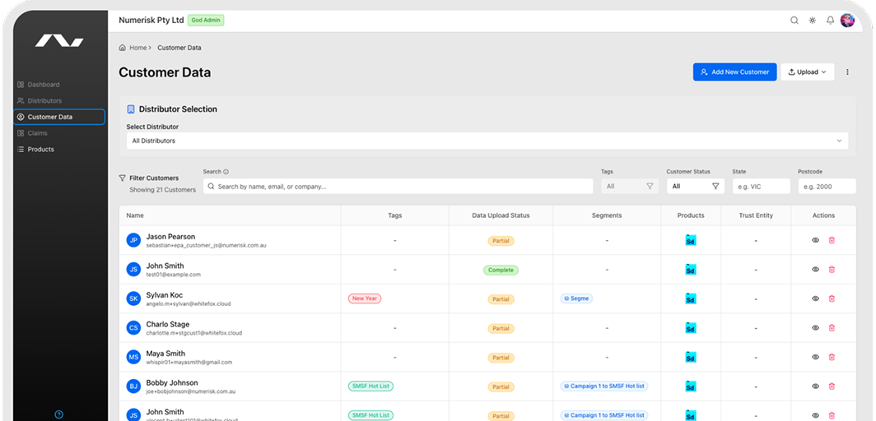Delete Jason Pearson customer record
This screenshot has height=421, width=876.
tap(832, 240)
